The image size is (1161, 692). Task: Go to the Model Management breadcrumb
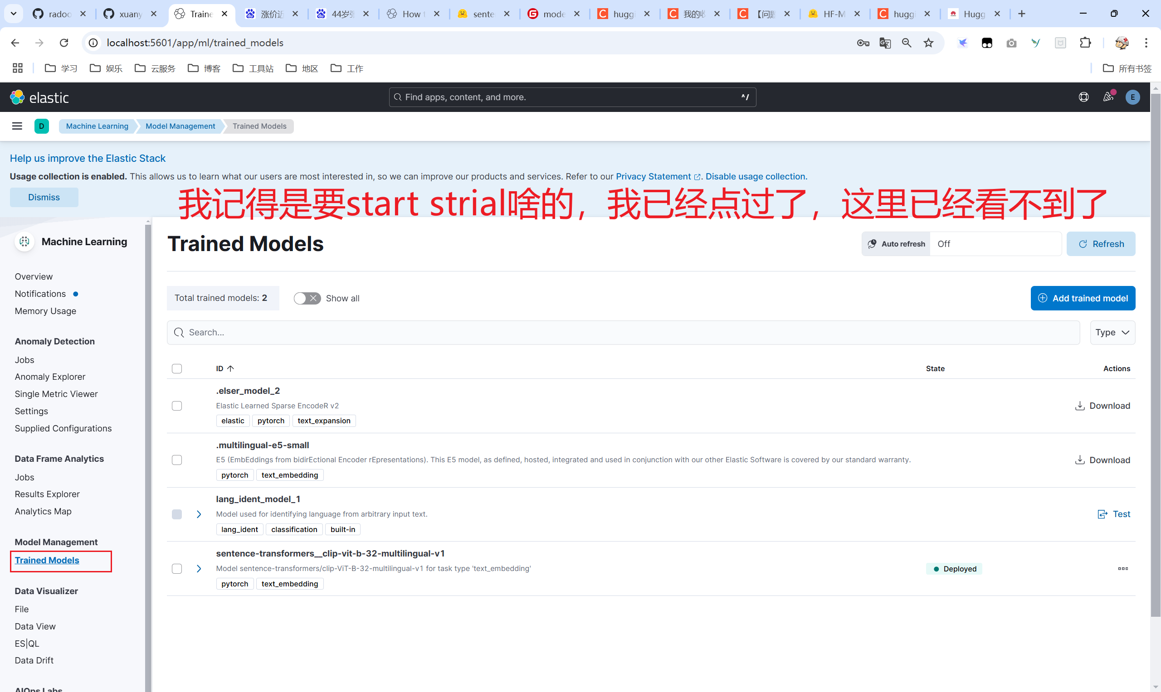click(180, 126)
